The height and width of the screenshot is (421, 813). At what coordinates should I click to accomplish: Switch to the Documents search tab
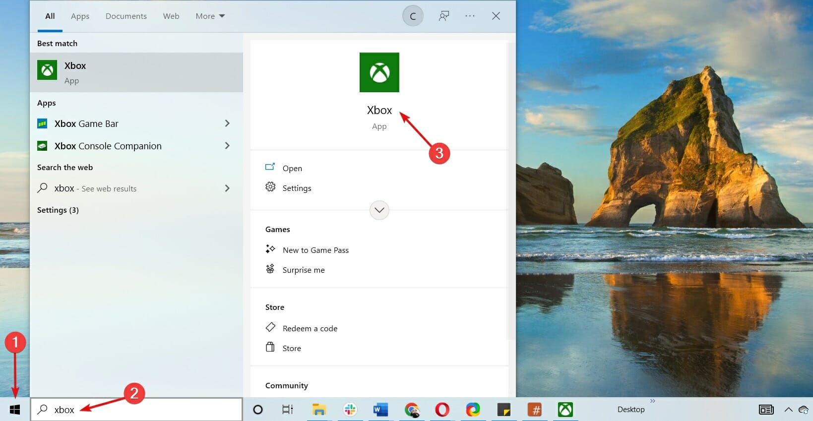tap(126, 16)
